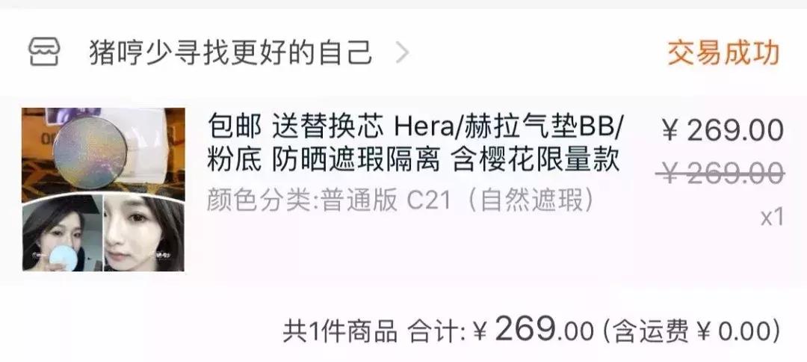Image resolution: width=807 pixels, height=362 pixels.
Task: Click the 合计 ¥269.00 order total
Action: 500,330
